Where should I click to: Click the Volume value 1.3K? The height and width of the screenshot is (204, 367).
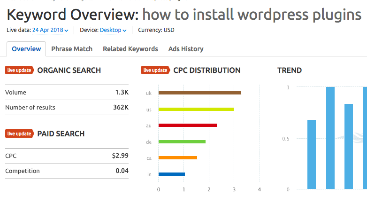[x=122, y=93]
